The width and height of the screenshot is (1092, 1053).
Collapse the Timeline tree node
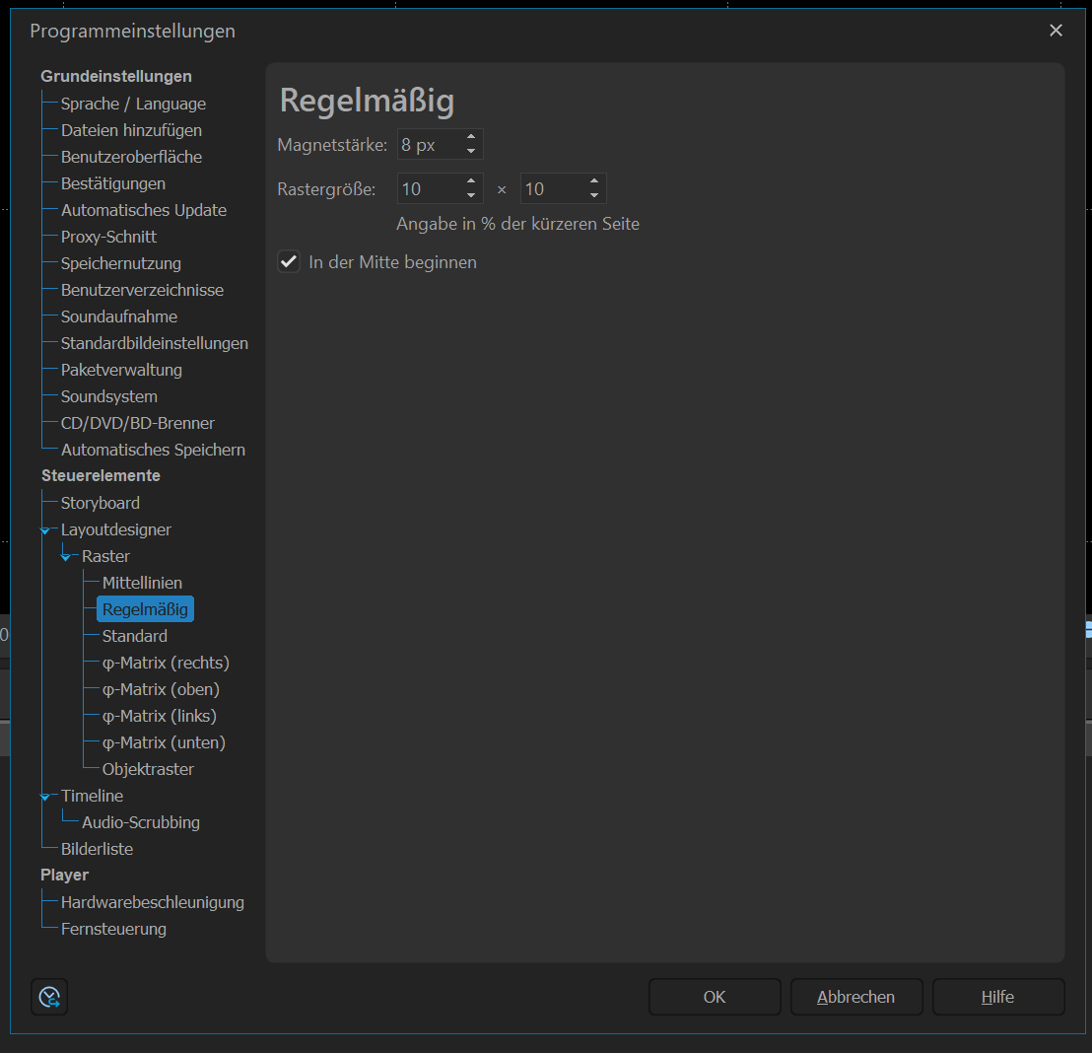tap(44, 797)
